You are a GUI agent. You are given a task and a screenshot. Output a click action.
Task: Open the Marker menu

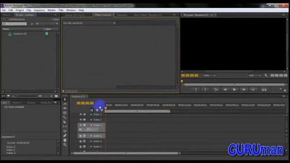coord(52,10)
